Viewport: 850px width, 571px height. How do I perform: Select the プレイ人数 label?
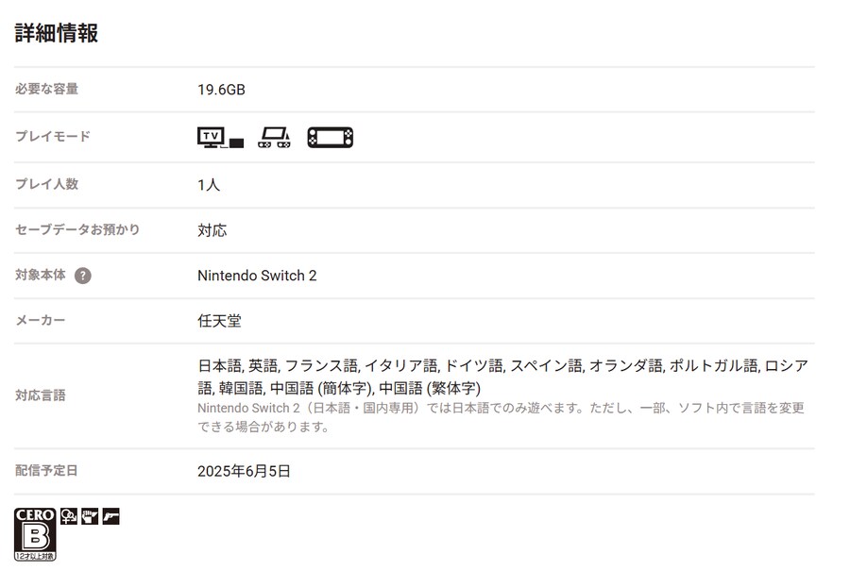pos(46,184)
